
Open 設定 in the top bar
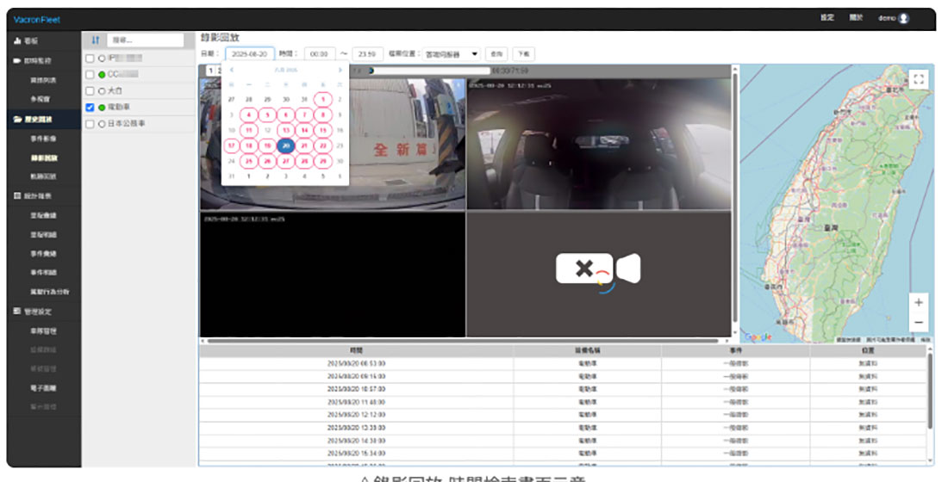click(x=826, y=18)
